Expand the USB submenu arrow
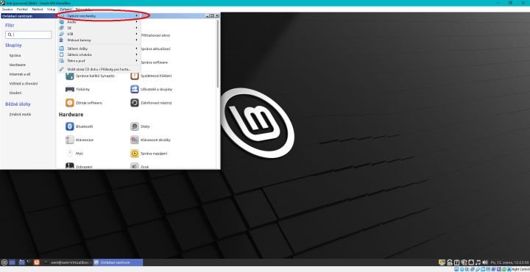The height and width of the screenshot is (272, 530). (x=137, y=34)
